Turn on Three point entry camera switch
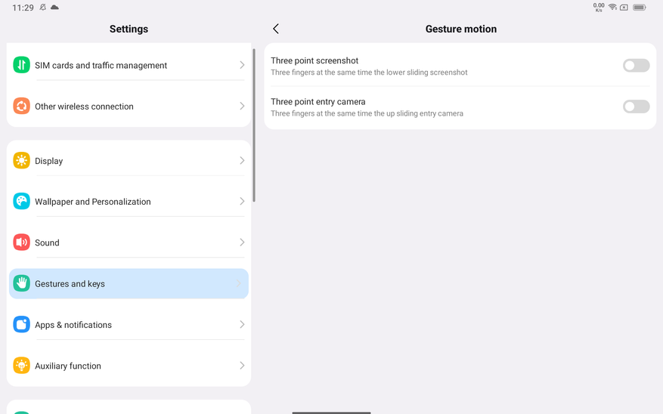Screen dimensions: 663x414 click(x=636, y=107)
